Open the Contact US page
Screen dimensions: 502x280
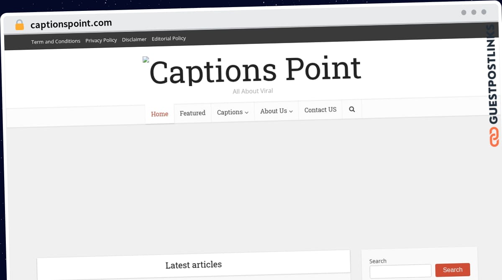(x=320, y=109)
